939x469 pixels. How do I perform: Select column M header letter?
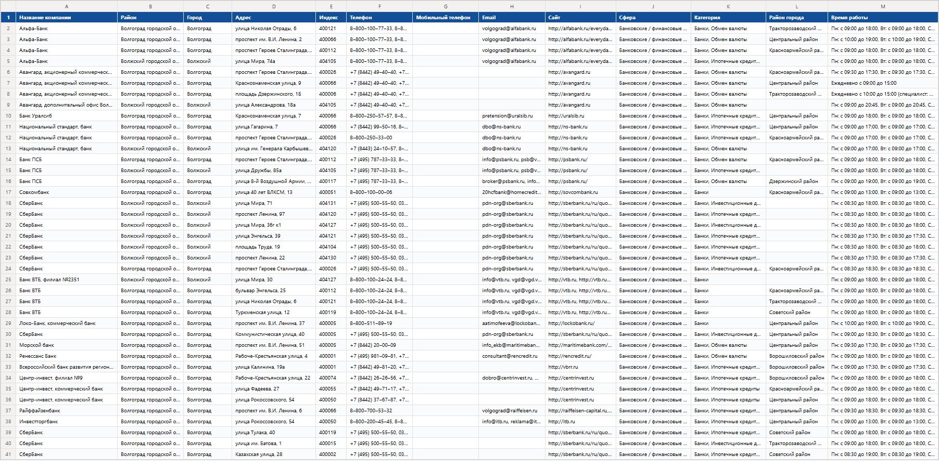[x=883, y=6]
